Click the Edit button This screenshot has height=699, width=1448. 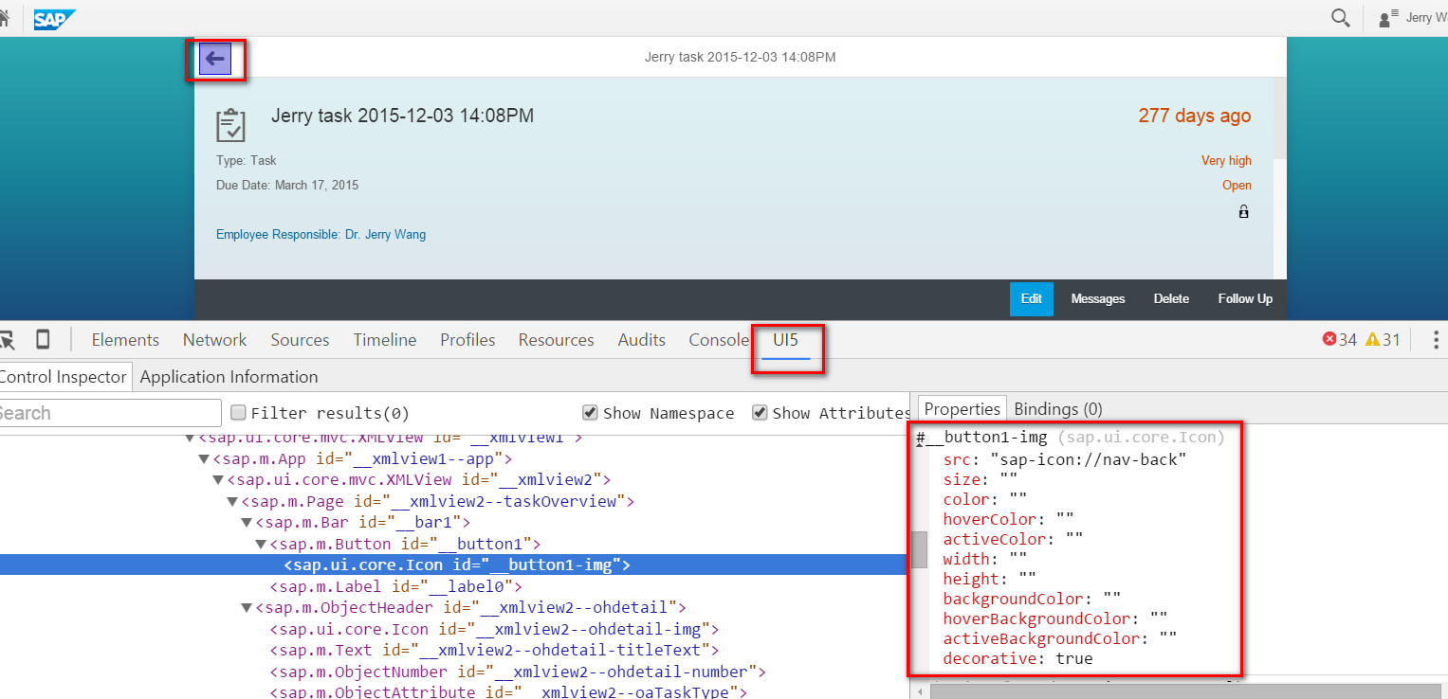pos(1031,298)
